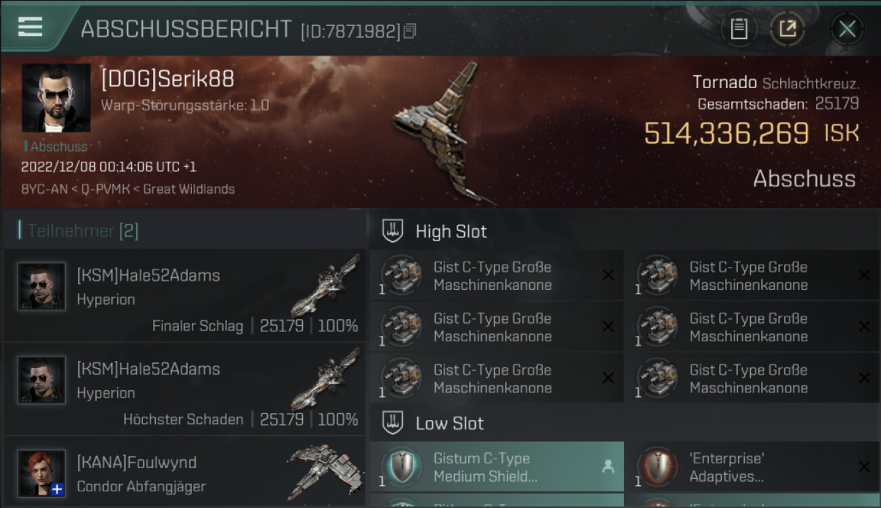Copy the kill report ID icon
The width and height of the screenshot is (881, 508).
410,31
